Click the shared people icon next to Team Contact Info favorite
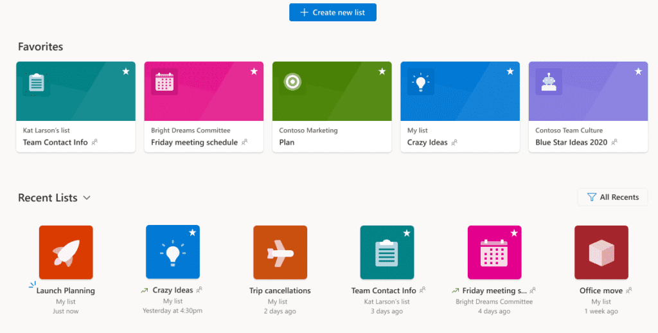The image size is (658, 333). coord(95,142)
